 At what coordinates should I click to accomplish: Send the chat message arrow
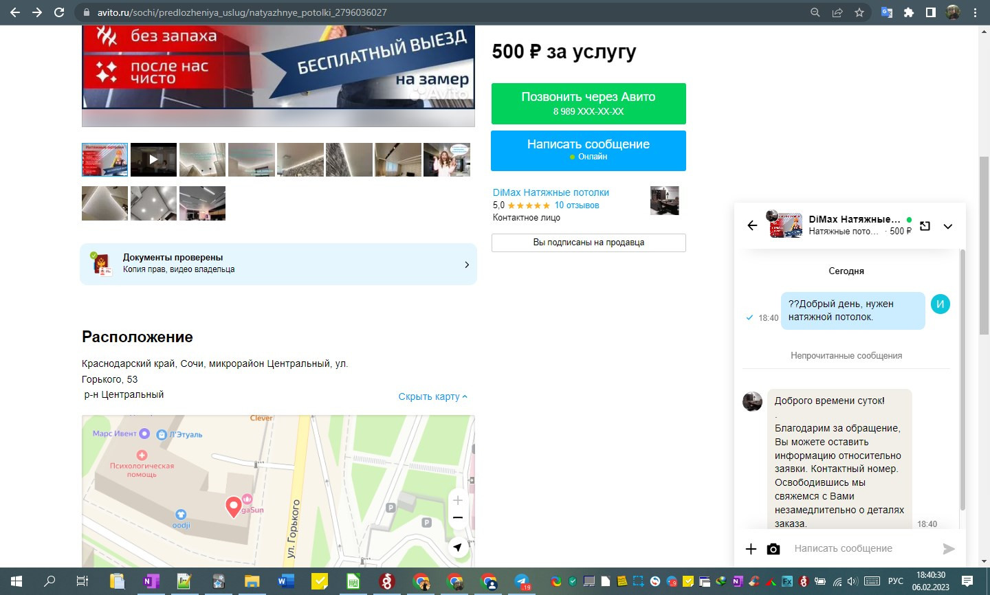(x=949, y=548)
